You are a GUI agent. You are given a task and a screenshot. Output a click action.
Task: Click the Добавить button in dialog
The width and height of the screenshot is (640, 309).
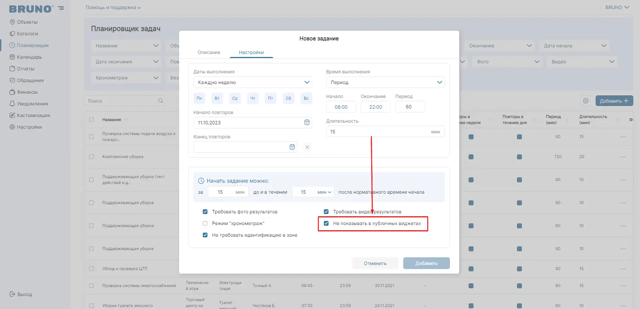click(x=426, y=263)
